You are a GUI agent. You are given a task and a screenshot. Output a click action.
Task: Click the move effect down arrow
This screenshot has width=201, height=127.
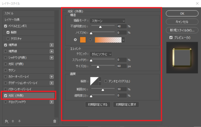[19, 121]
